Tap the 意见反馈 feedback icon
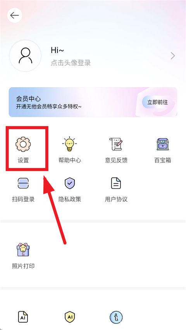Screen dimensions: 186x330 pos(116,144)
